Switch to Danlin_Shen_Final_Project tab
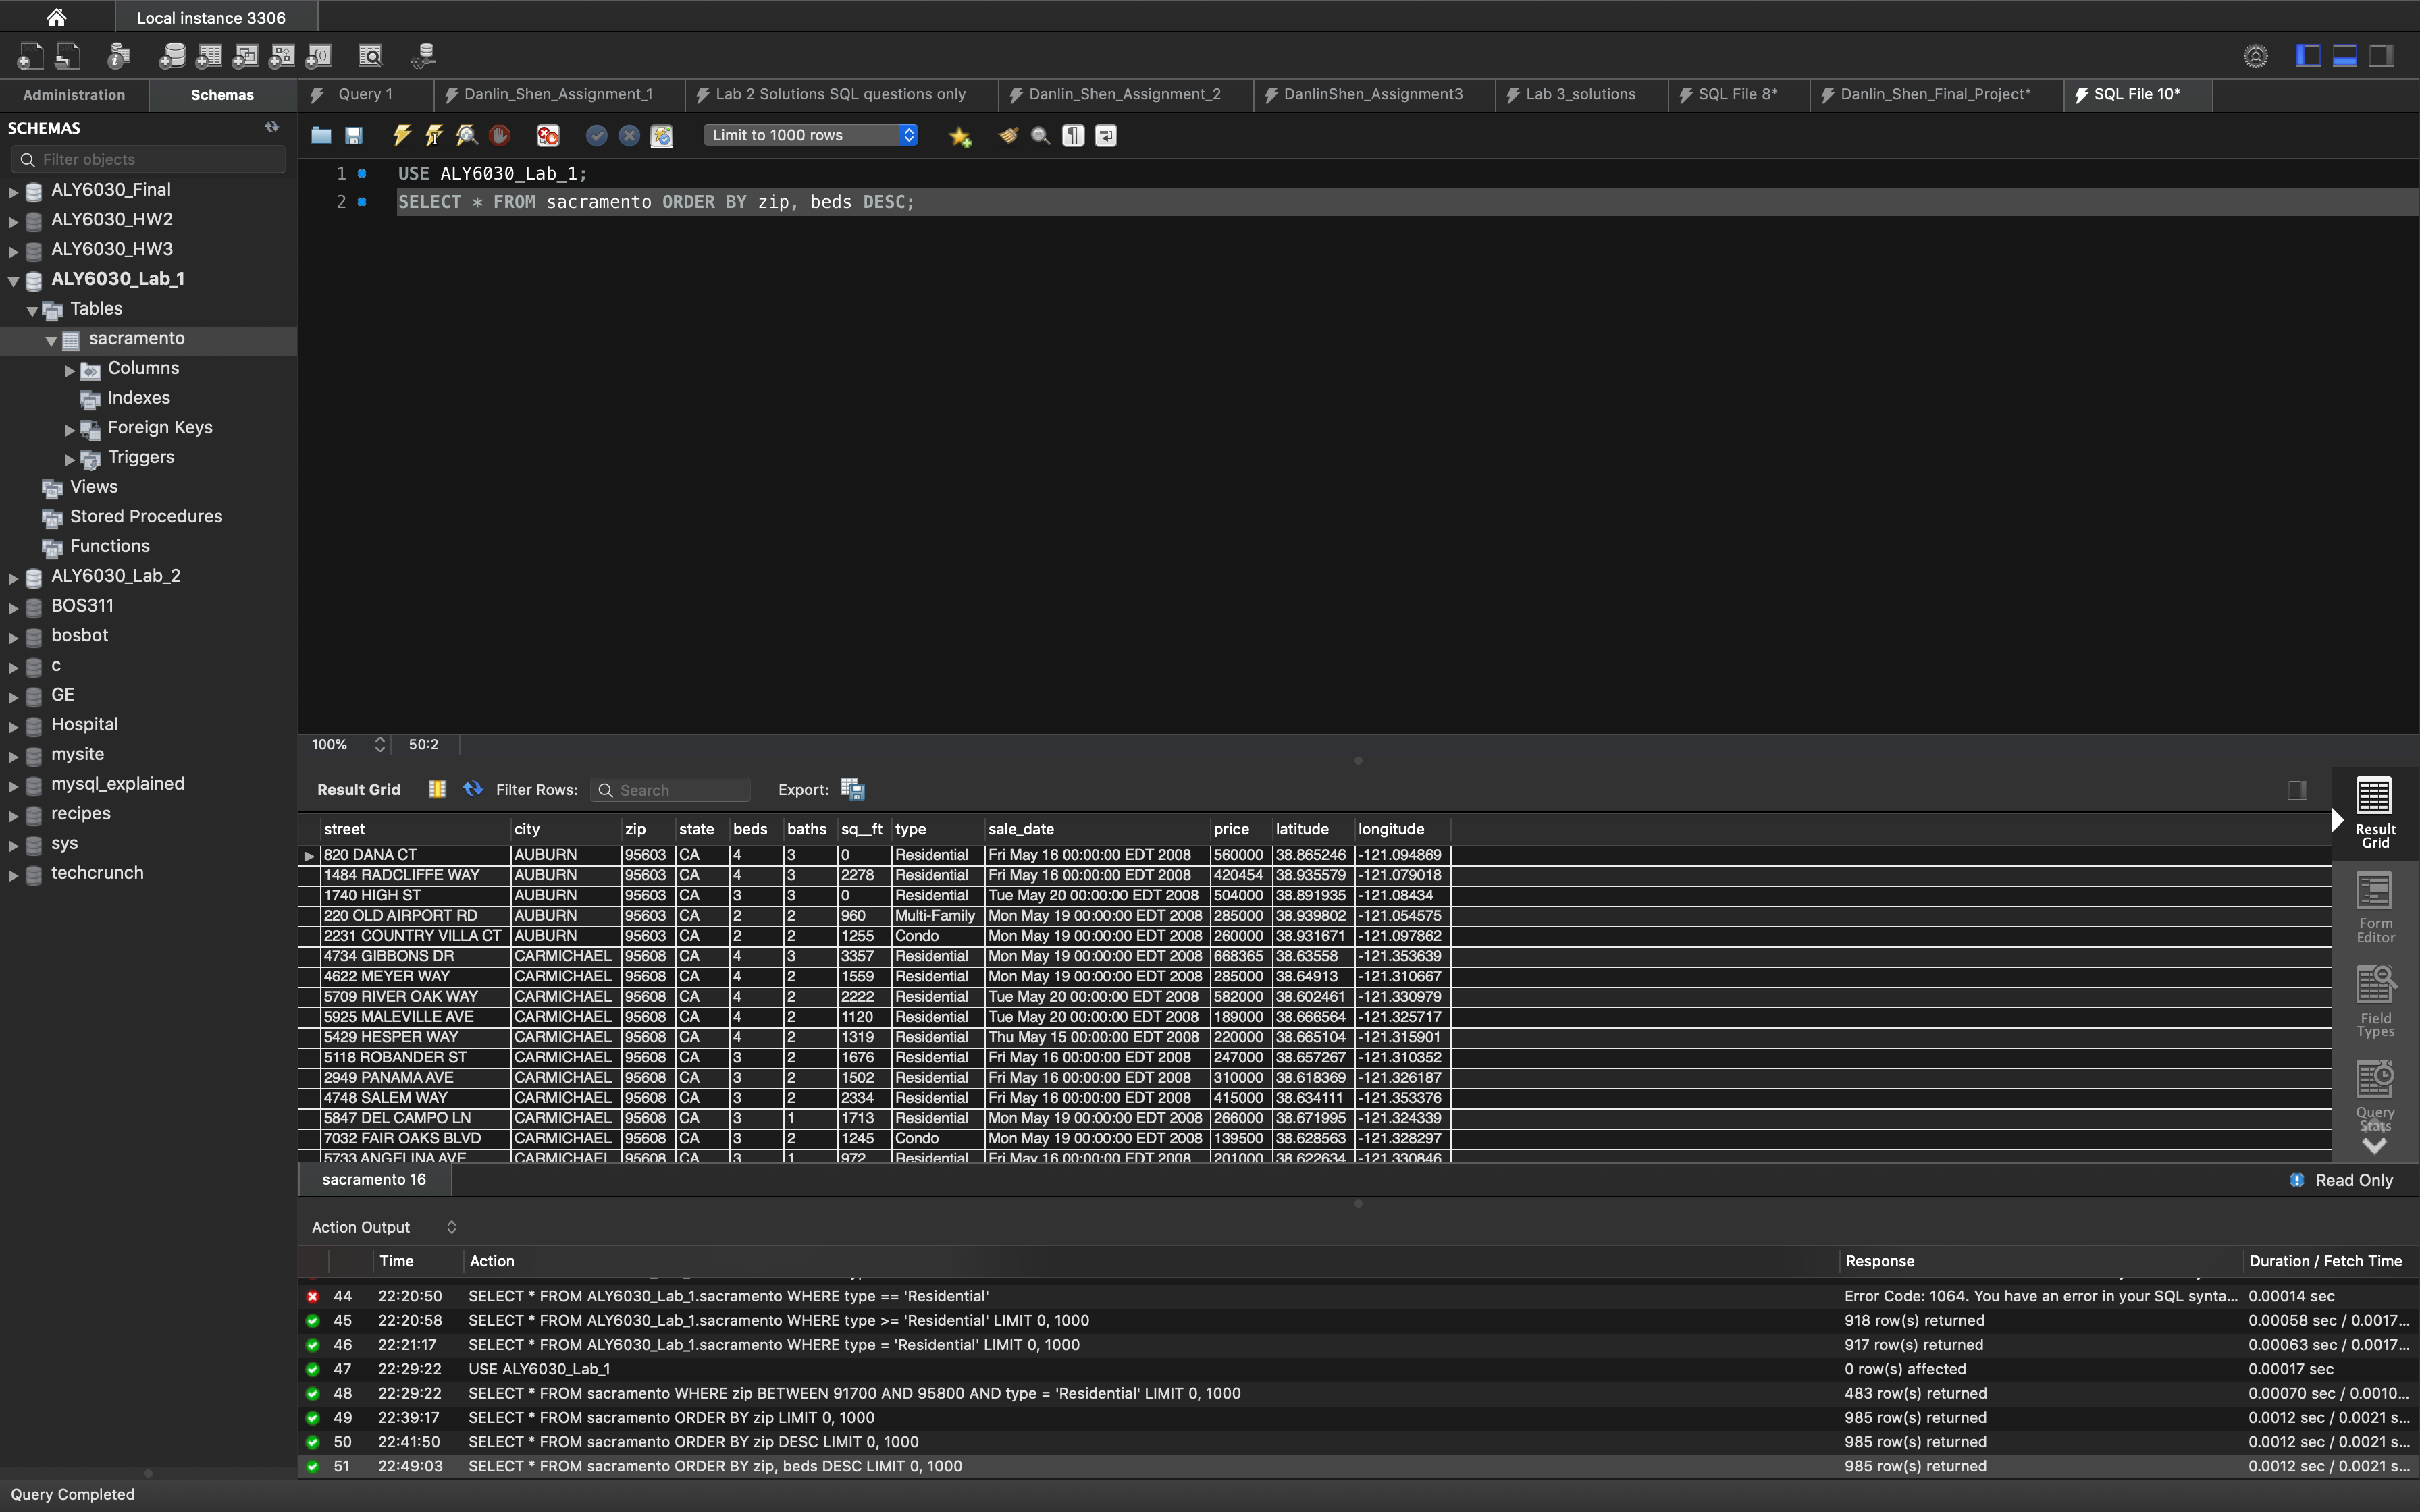 coord(1934,94)
